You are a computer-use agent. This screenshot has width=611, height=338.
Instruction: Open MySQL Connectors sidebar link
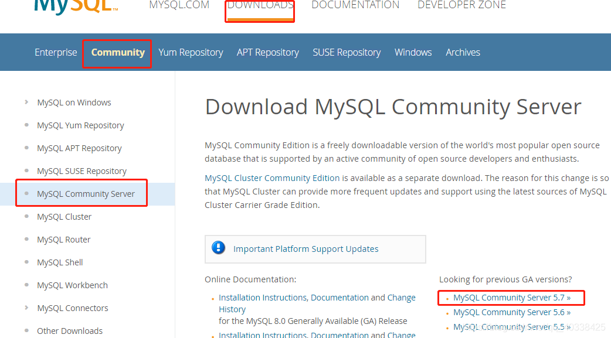tap(73, 308)
